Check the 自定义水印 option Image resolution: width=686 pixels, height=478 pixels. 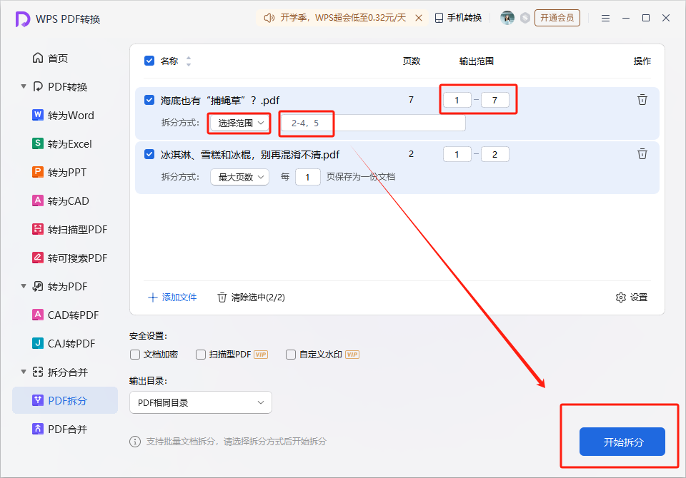(290, 354)
